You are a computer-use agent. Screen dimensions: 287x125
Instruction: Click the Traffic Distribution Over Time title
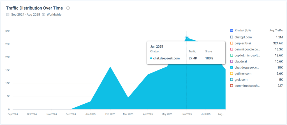34,8
